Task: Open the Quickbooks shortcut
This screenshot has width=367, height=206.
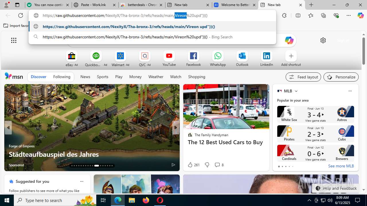Action: (96, 59)
